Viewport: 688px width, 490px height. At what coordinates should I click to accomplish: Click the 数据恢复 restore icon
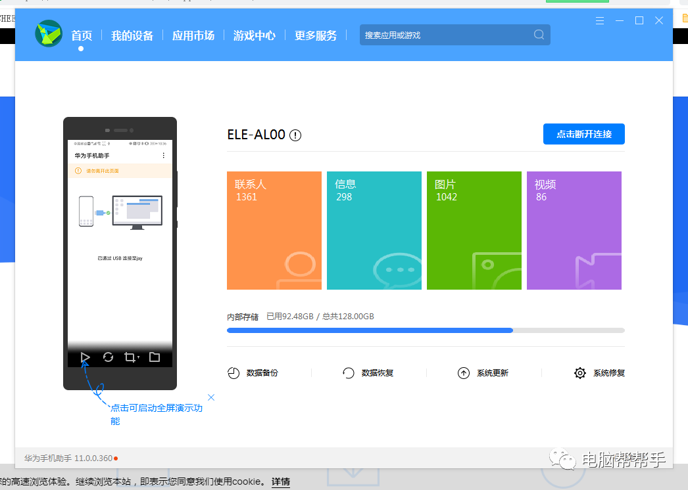349,373
